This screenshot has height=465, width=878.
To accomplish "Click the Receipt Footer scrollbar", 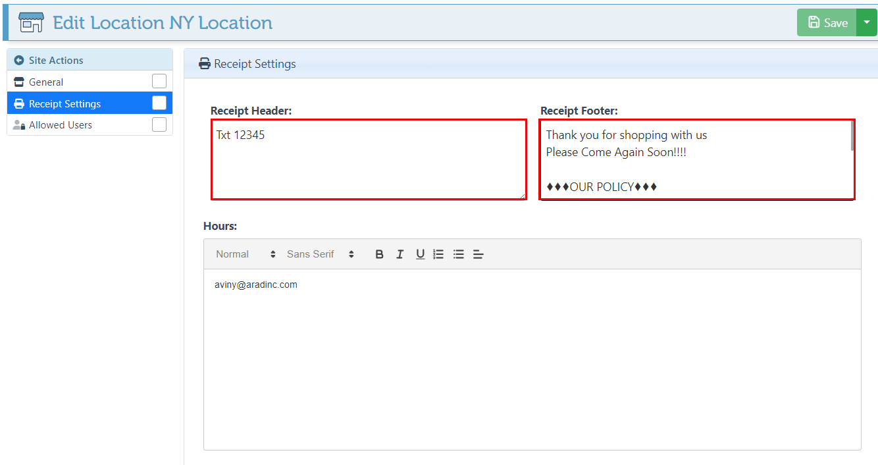I will [x=852, y=136].
